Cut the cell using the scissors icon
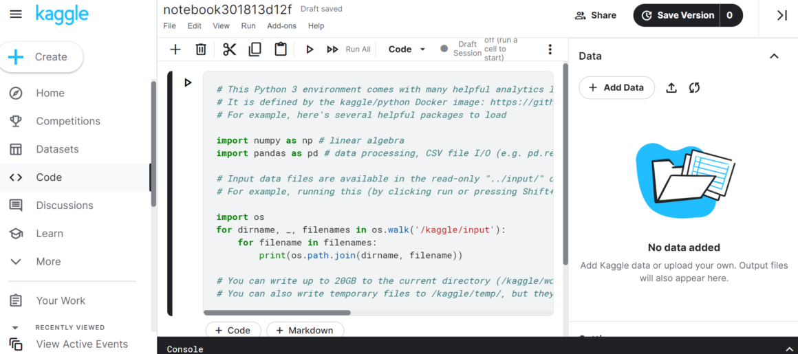This screenshot has height=354, width=798. [x=229, y=49]
